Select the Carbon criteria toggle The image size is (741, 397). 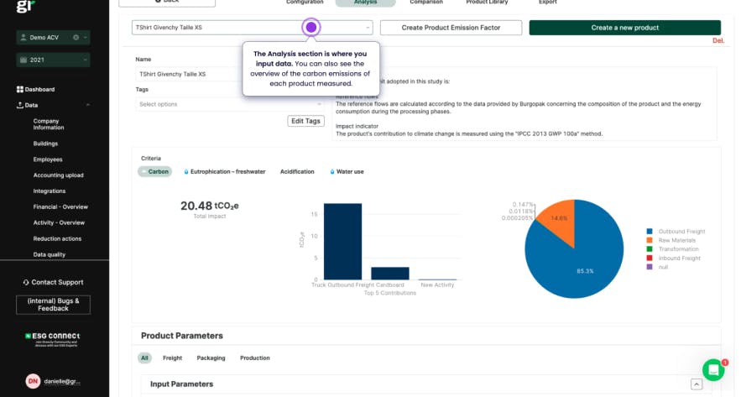point(154,171)
